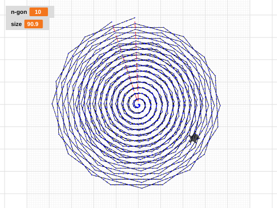Viewport: 277px width, 208px height.
Task: Select the n-gon value 10
Action: coord(39,12)
